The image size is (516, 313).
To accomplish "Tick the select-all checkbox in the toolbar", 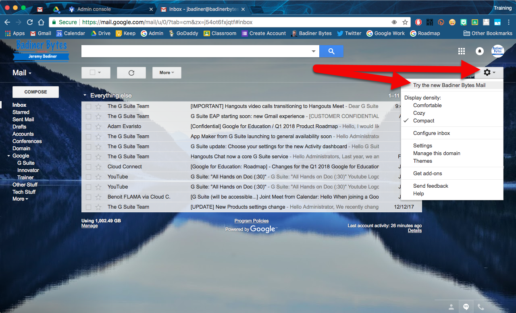I will [x=92, y=73].
